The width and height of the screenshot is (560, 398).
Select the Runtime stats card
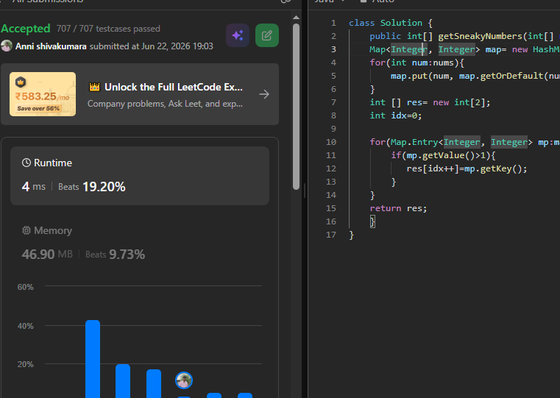tap(140, 176)
